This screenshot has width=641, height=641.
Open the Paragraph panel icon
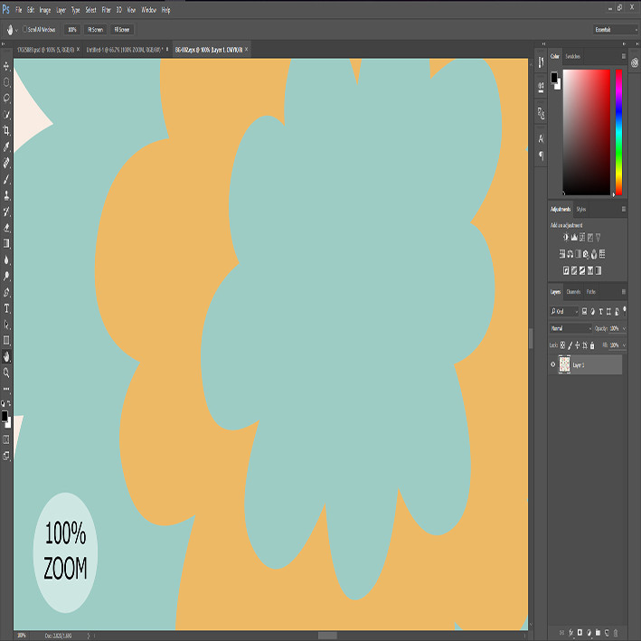[x=541, y=156]
